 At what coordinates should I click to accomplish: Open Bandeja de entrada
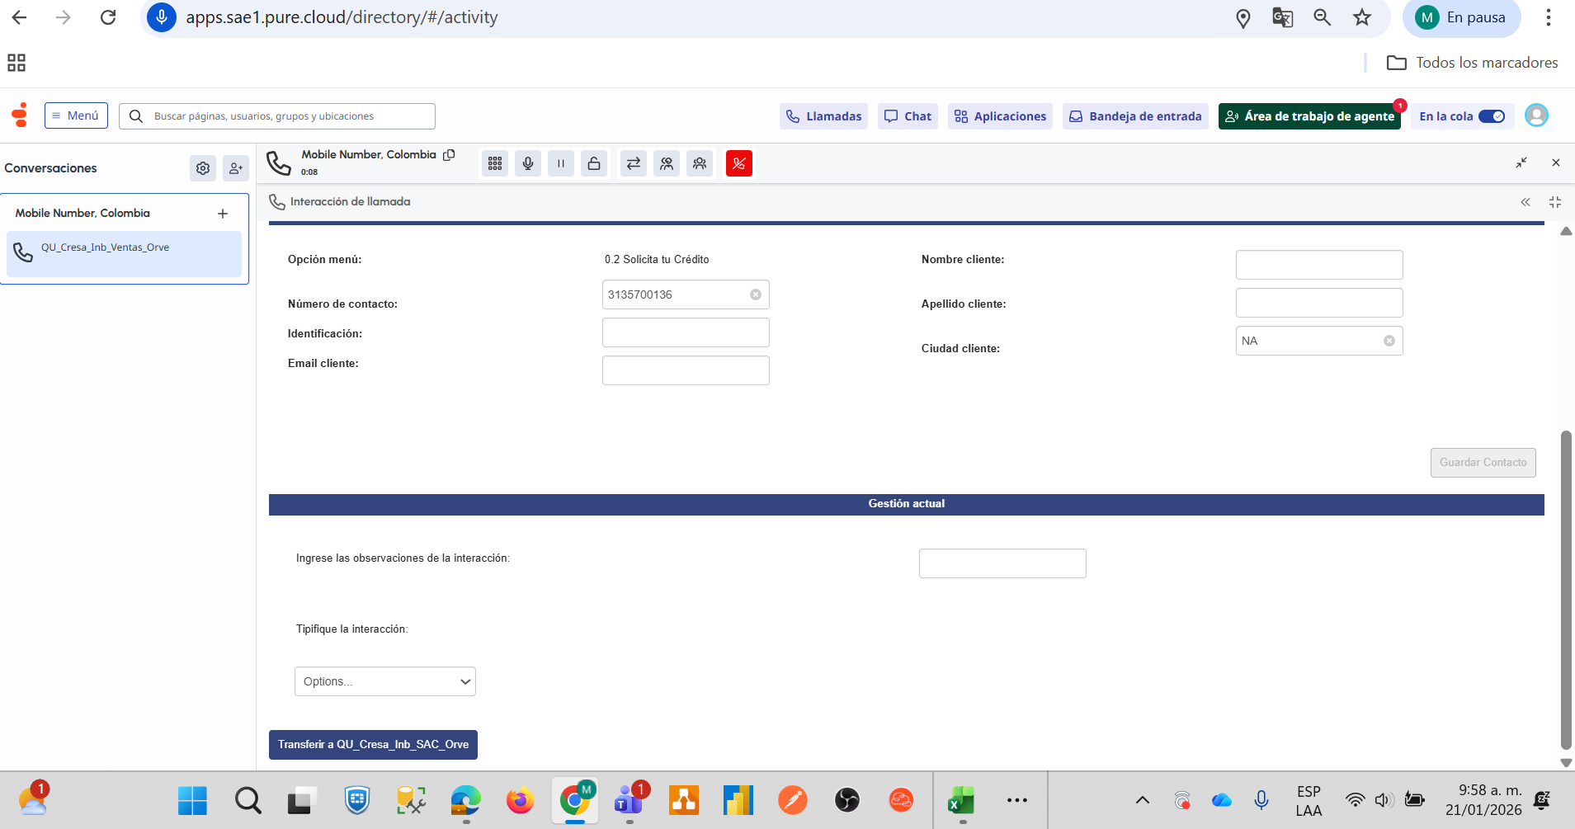1135,116
